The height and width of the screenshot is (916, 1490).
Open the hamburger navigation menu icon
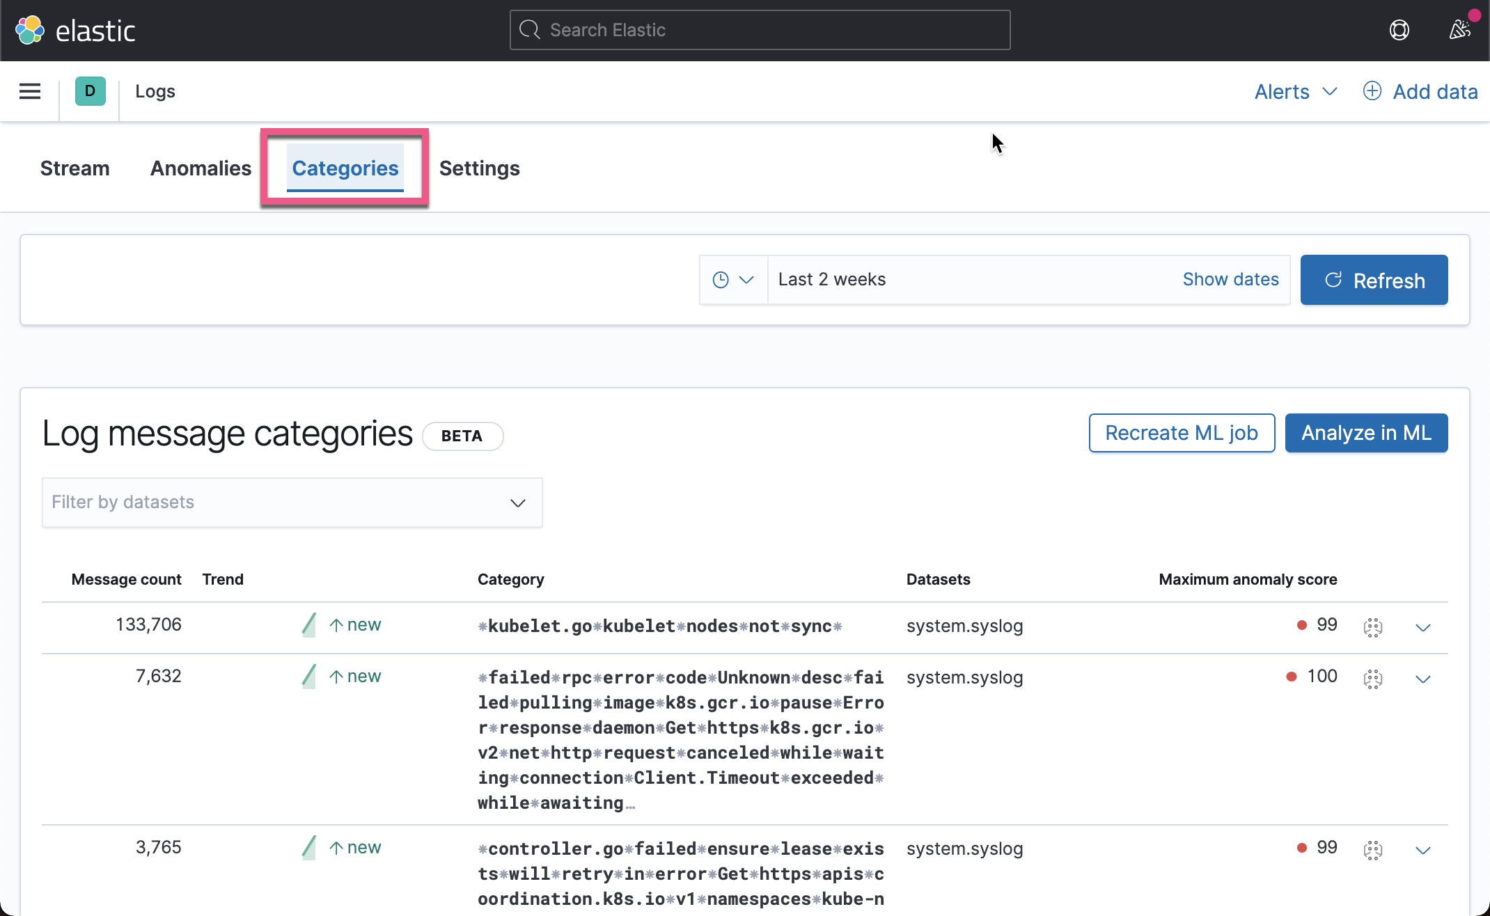30,91
